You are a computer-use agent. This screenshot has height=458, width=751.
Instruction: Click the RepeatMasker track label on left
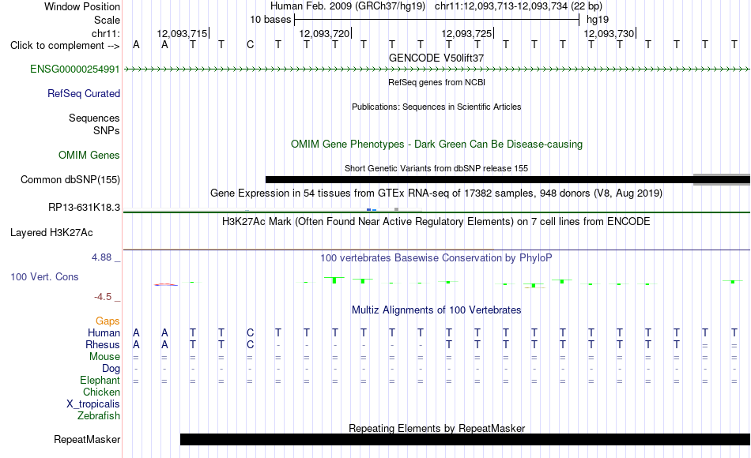click(87, 439)
